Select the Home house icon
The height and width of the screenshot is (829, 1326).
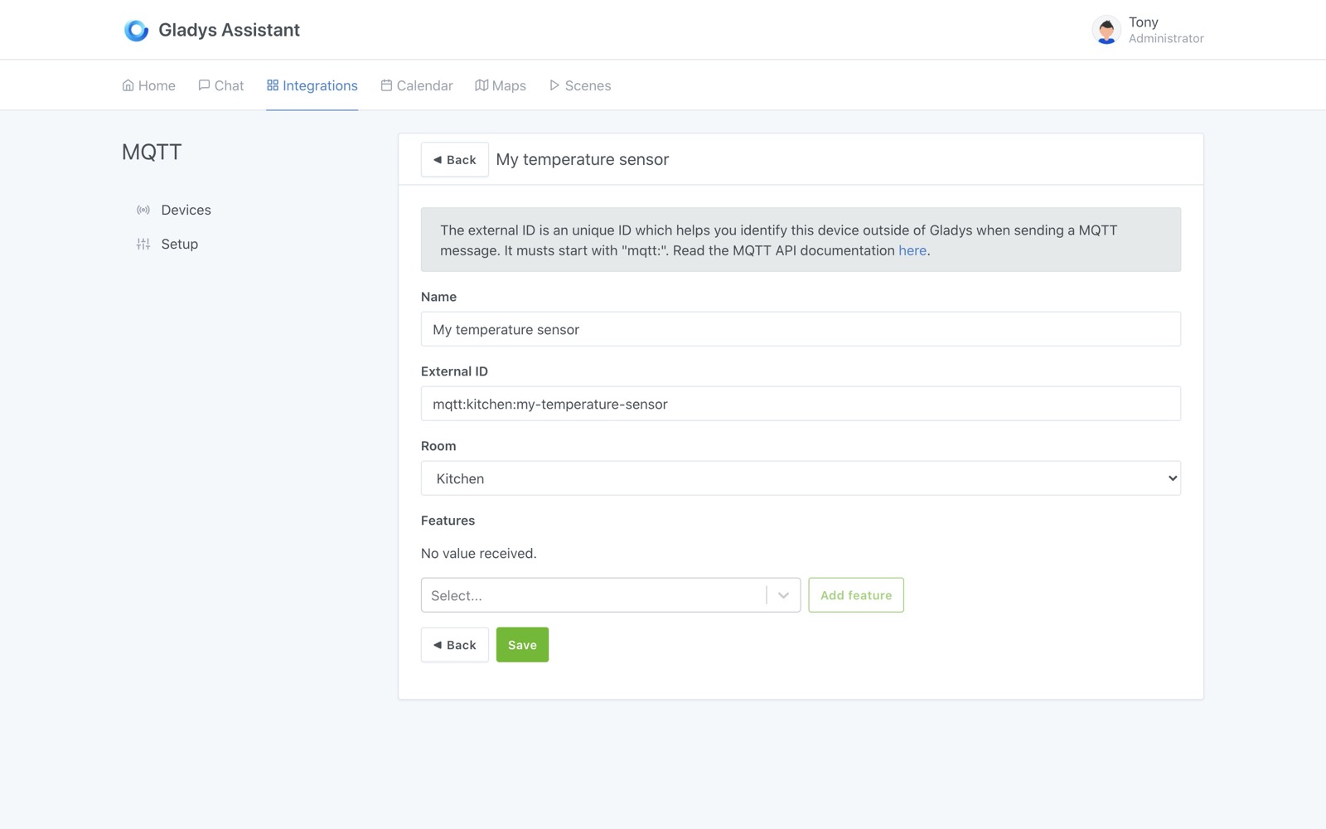(x=128, y=84)
